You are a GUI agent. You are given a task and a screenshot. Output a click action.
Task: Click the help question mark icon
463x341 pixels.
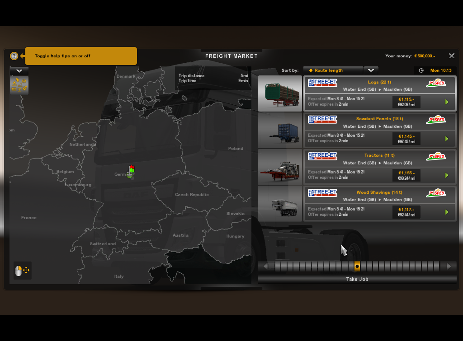[14, 56]
